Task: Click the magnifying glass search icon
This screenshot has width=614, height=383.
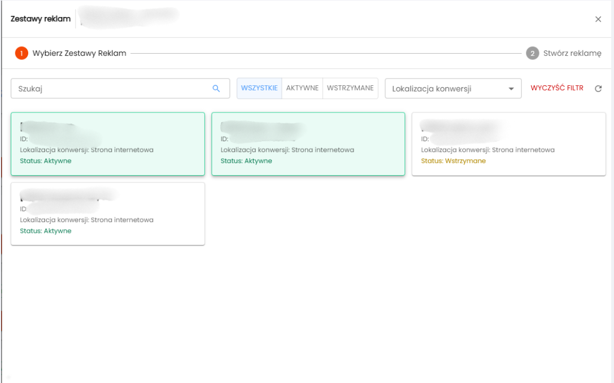Action: pyautogui.click(x=216, y=89)
